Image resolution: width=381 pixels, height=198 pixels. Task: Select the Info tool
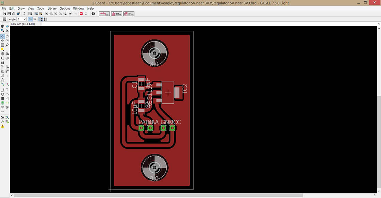[2, 26]
